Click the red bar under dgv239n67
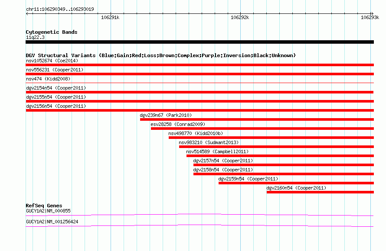Viewport: 386px width, 251px height. 257,119
